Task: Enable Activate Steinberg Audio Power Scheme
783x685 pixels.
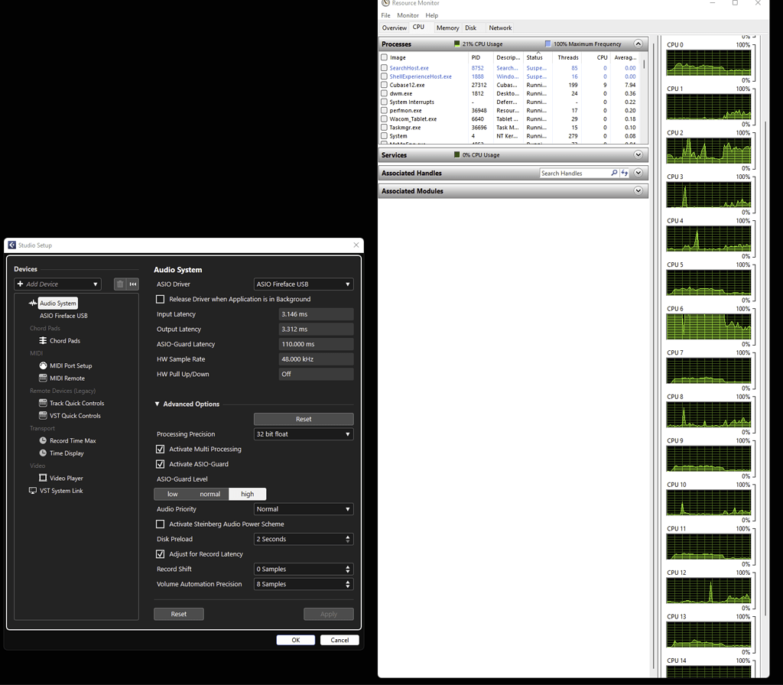Action: click(160, 524)
